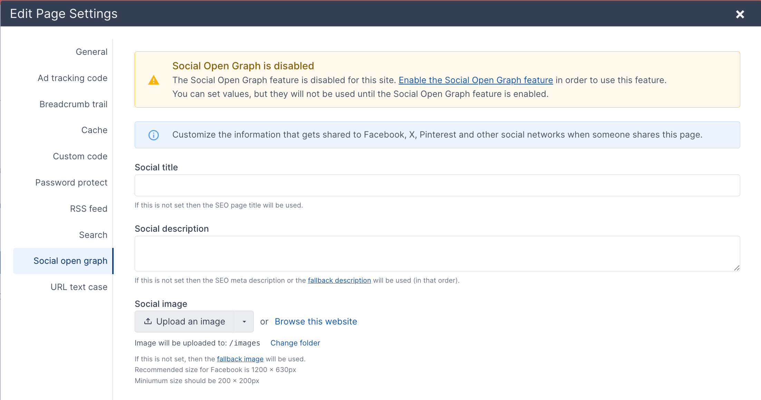Open the Ad tracking code tab

(x=73, y=78)
